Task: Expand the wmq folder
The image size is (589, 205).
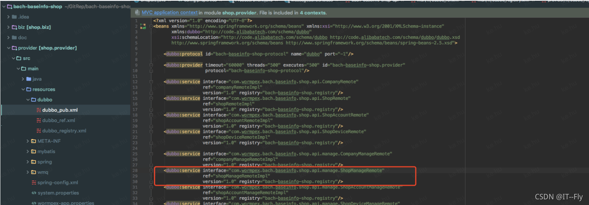Action: [28, 172]
